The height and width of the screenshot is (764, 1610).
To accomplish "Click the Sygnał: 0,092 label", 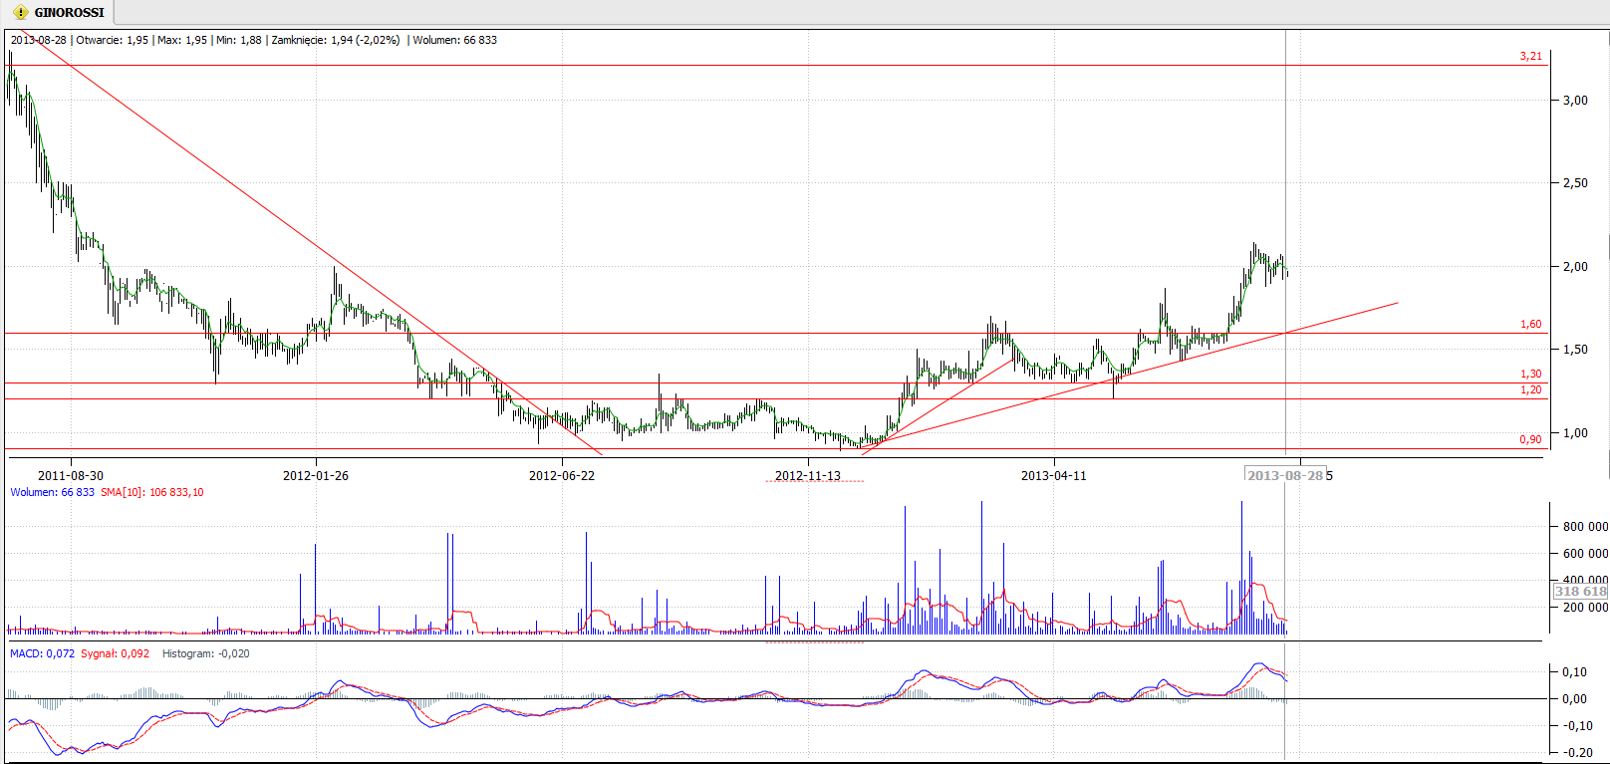I will coord(116,653).
